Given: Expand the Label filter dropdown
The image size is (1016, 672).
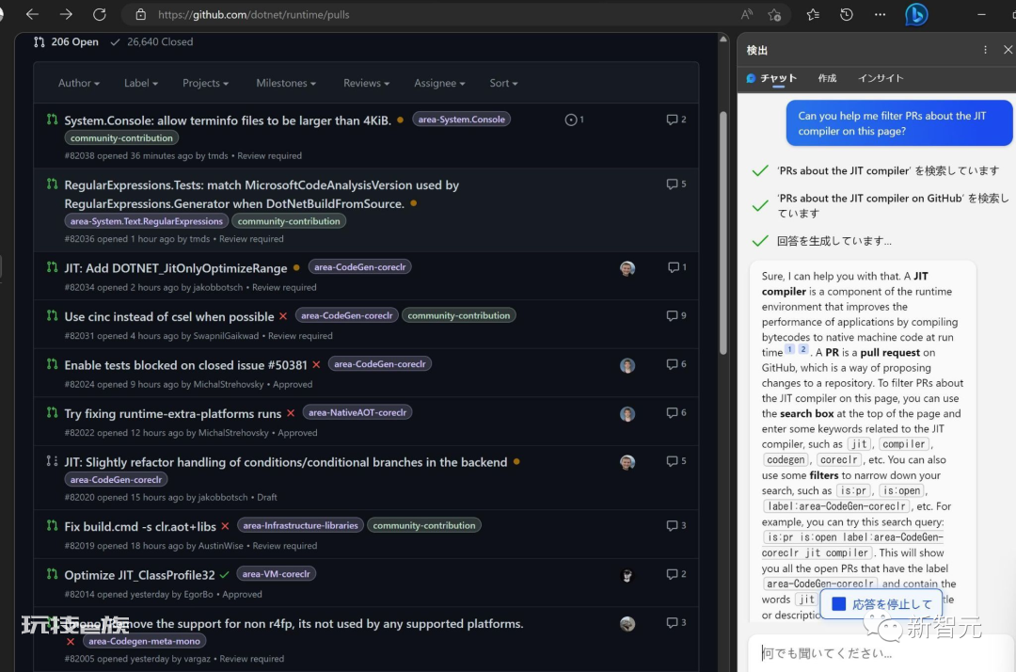Looking at the screenshot, I should [x=140, y=83].
